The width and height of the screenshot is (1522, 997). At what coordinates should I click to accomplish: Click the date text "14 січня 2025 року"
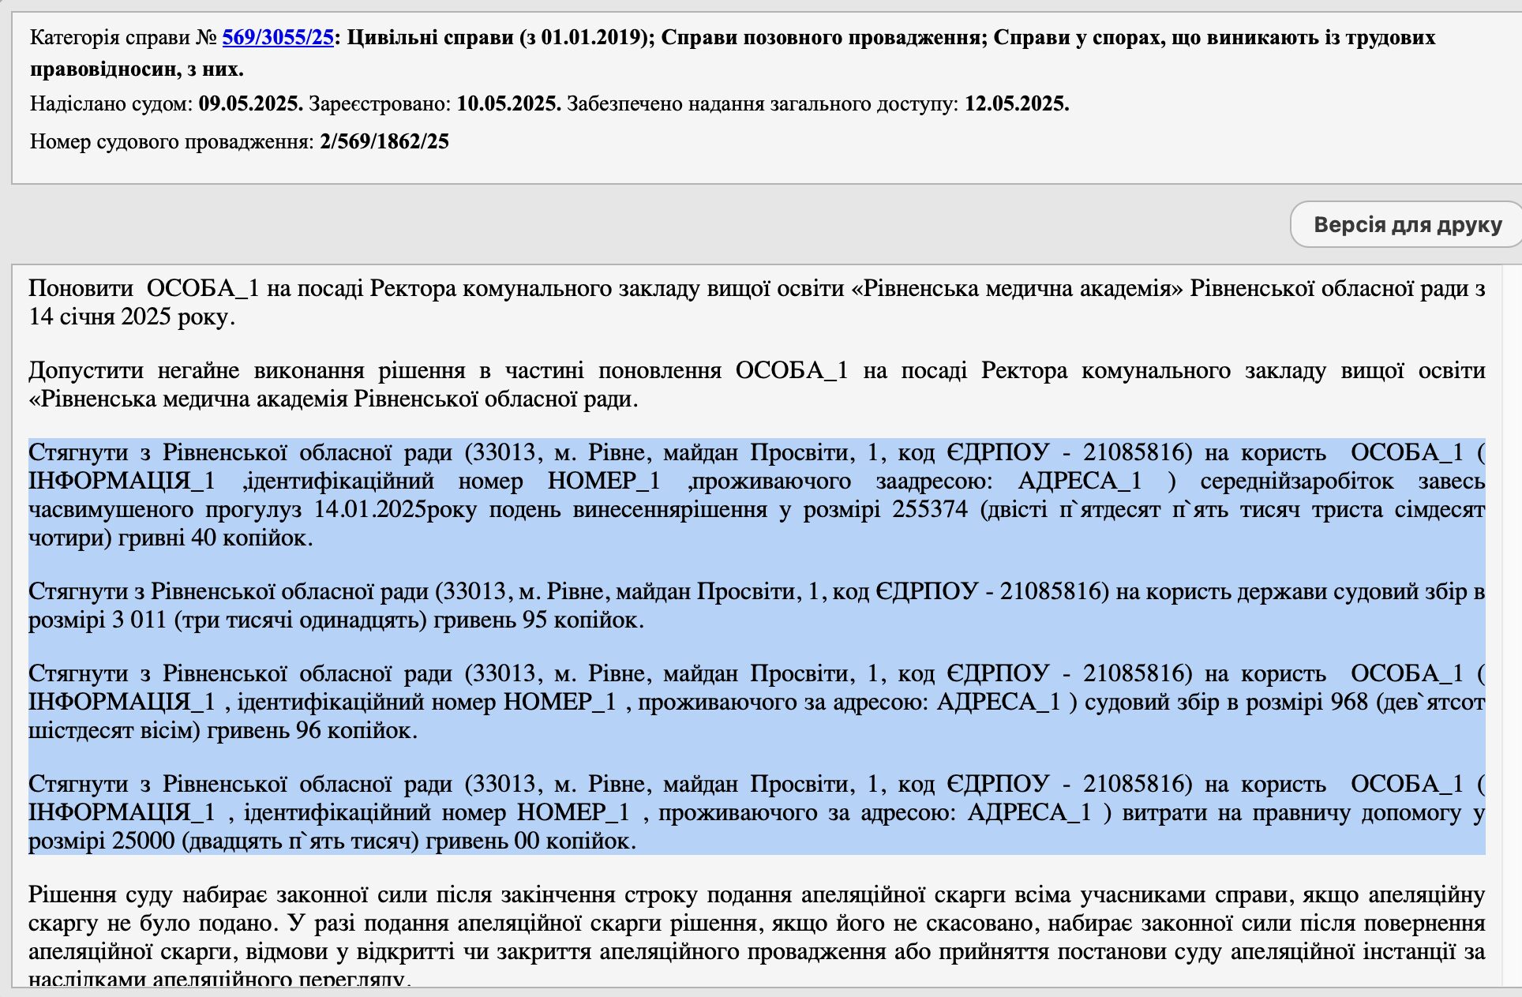click(132, 317)
